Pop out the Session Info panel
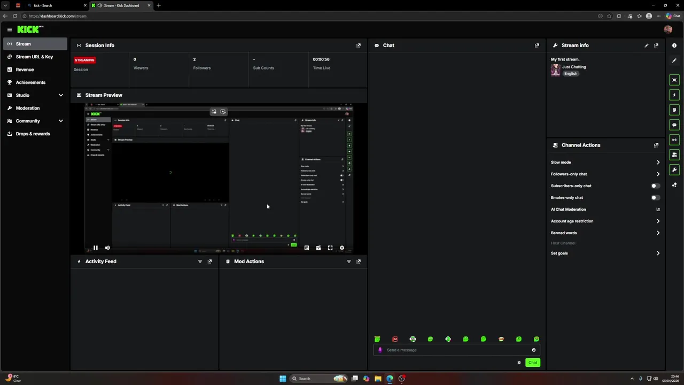684x385 pixels. [359, 45]
